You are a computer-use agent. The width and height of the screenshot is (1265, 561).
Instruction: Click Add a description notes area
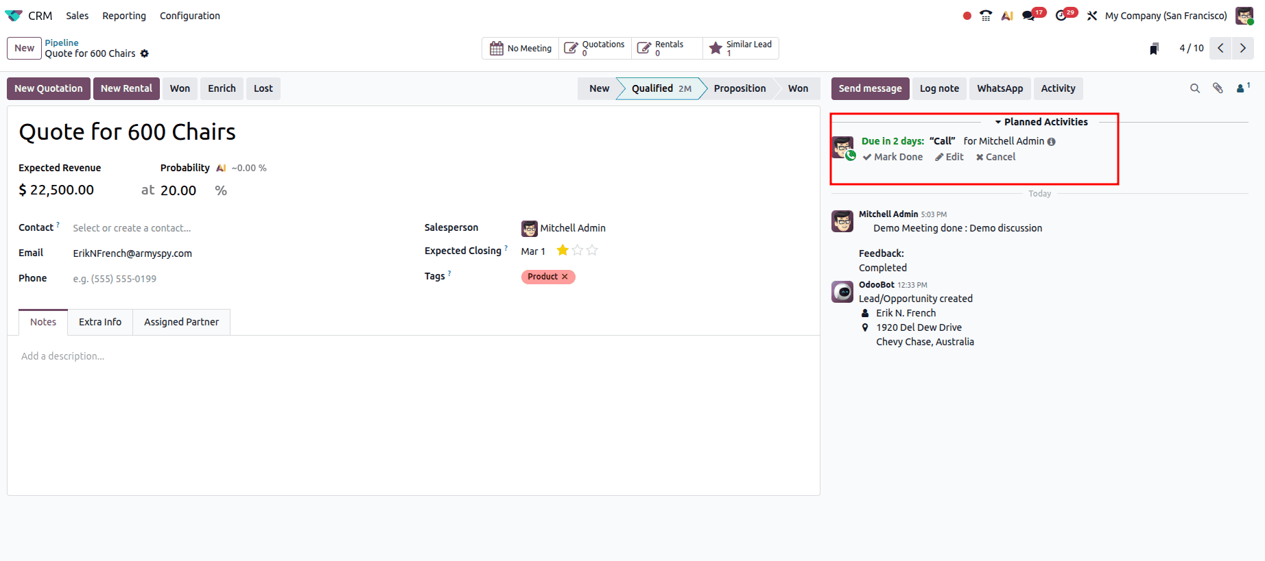tap(62, 356)
